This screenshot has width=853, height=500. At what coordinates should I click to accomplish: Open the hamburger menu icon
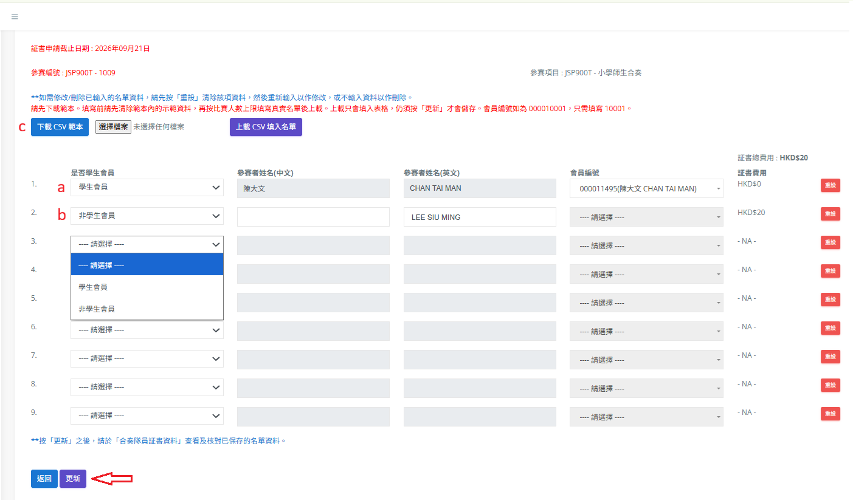point(15,16)
